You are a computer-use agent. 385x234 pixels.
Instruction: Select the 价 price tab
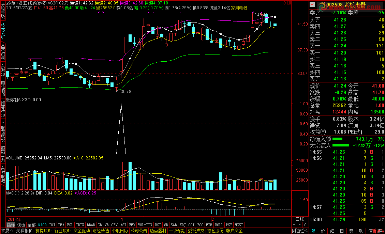pyautogui.click(x=323, y=231)
